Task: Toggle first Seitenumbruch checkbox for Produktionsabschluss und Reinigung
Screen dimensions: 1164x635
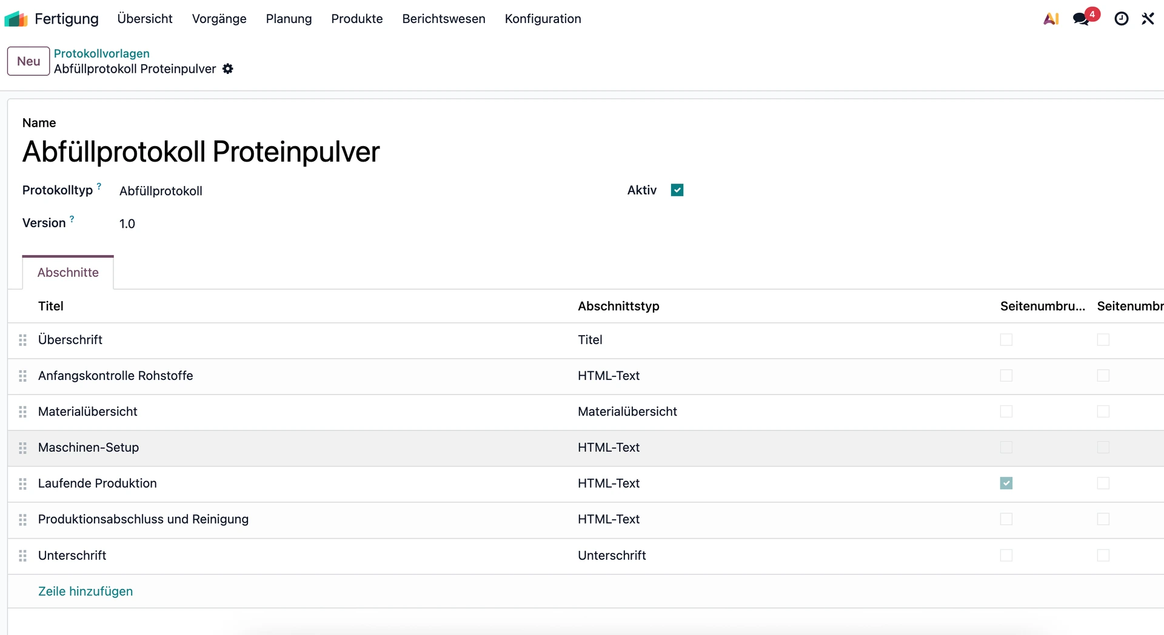Action: pyautogui.click(x=1006, y=519)
